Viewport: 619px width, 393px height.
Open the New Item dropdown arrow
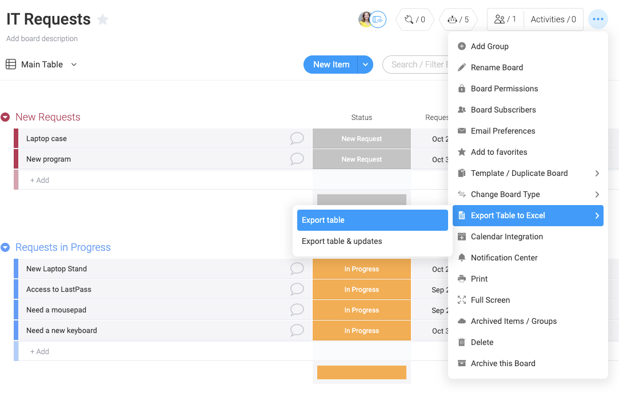366,65
